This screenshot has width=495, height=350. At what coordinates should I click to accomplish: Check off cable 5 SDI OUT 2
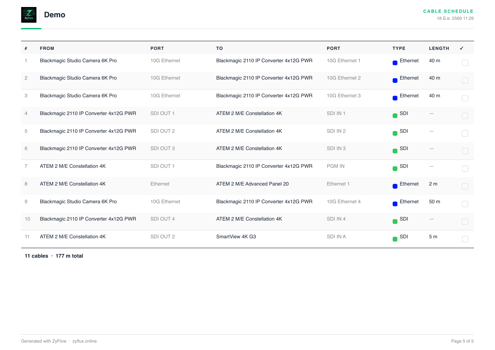point(465,134)
